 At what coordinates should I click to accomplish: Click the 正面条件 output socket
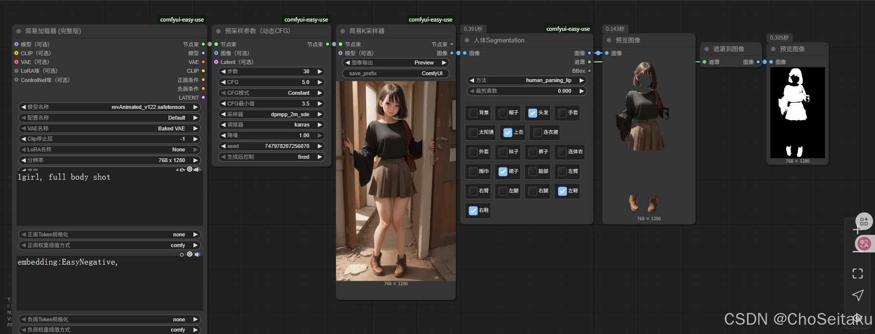(x=203, y=80)
